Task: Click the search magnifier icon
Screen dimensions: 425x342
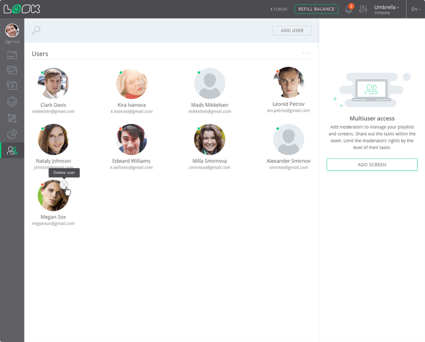Action: tap(36, 31)
